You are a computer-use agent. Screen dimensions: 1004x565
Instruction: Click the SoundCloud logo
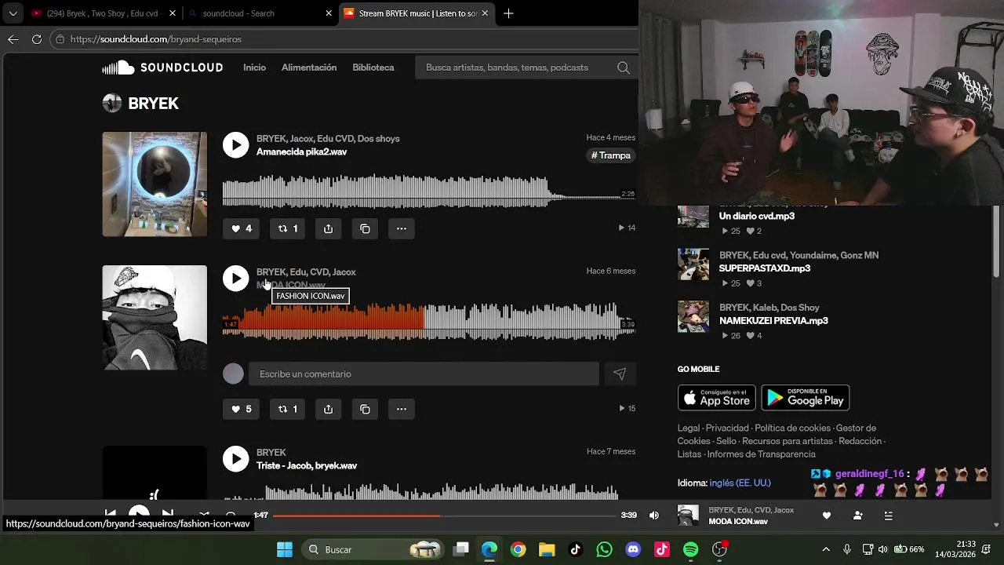162,67
